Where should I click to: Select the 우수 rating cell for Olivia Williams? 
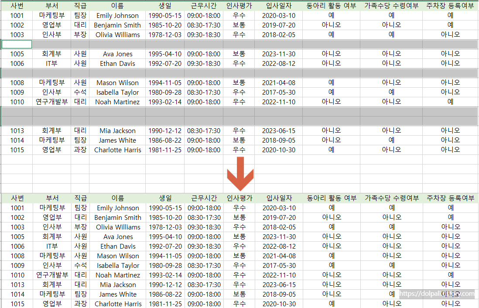tap(239, 34)
